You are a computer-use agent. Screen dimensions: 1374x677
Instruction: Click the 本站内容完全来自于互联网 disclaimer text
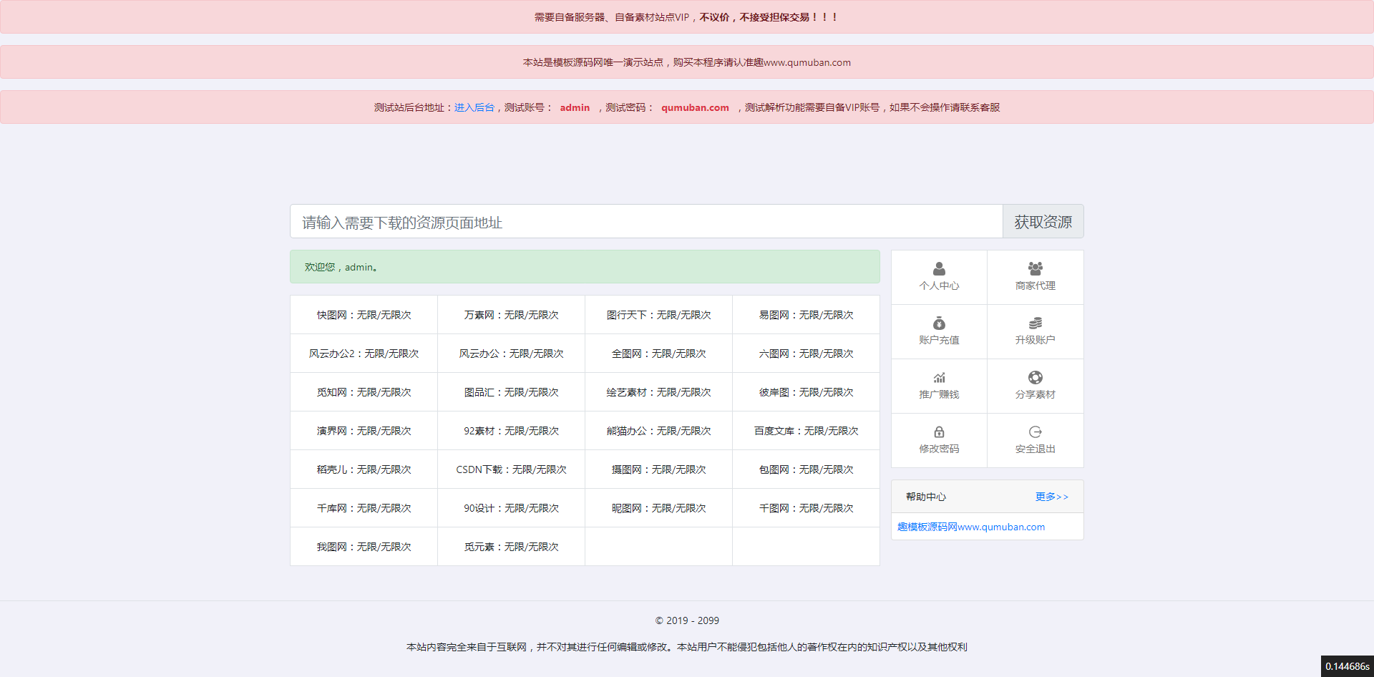coord(687,647)
